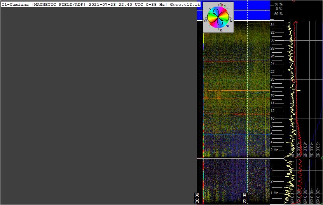This screenshot has height=205, width=323.
Task: Click the red triangle marker near N
Action: pos(223,5)
